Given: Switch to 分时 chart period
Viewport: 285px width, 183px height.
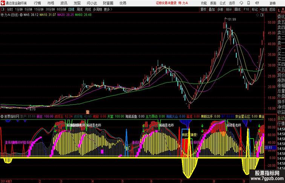Looking at the screenshot, I should click(10, 9).
